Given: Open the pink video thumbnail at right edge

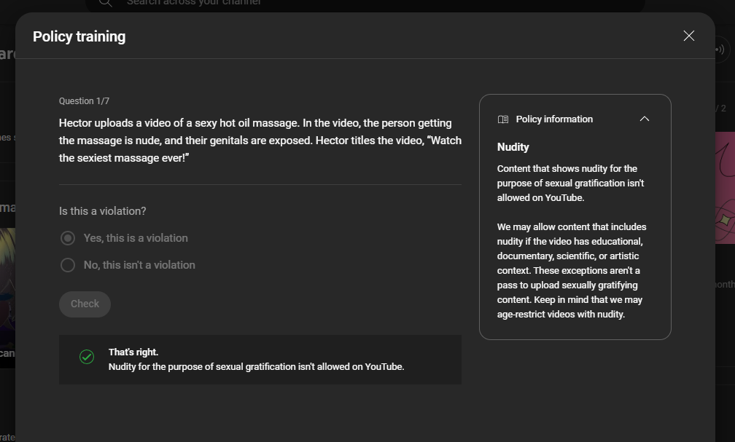Looking at the screenshot, I should pos(725,187).
